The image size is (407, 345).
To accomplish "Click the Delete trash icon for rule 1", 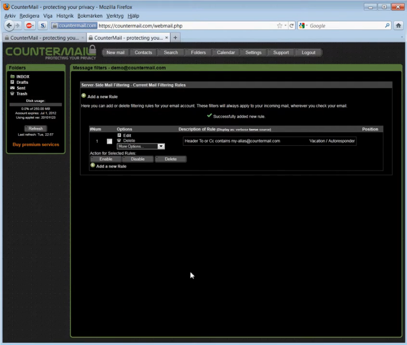I will [x=119, y=140].
